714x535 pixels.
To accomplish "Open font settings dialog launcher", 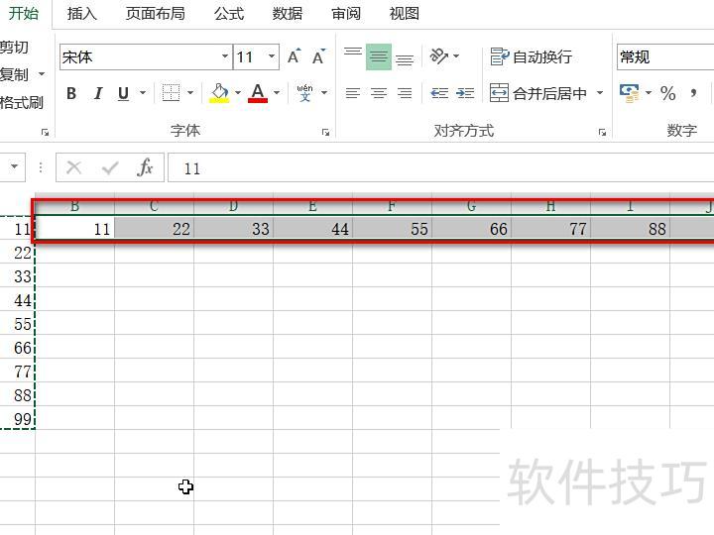I will tap(325, 132).
